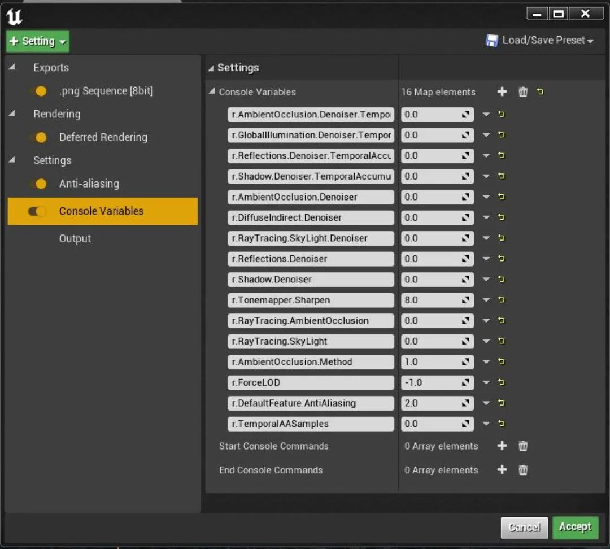
Task: Add a Start Console Commands array element
Action: coord(502,446)
